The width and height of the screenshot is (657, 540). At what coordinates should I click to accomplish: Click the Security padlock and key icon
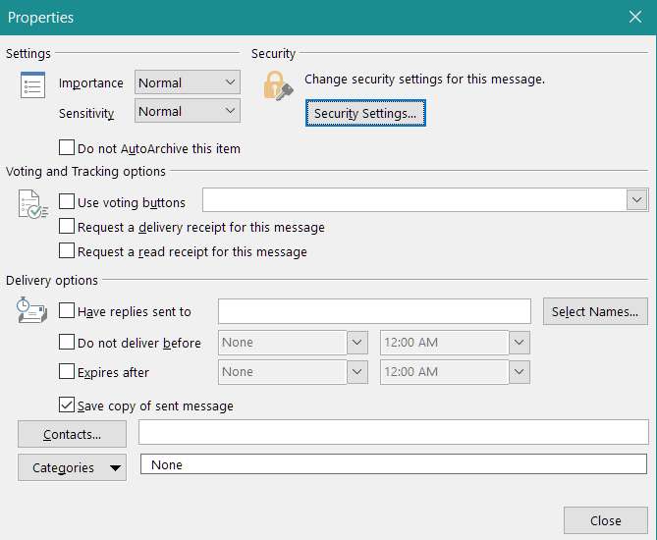[x=278, y=87]
